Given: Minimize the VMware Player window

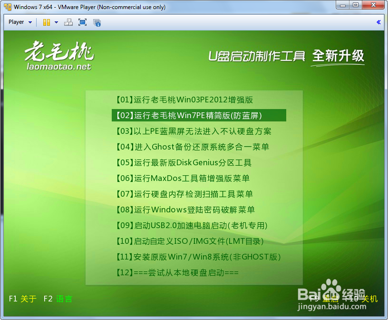Looking at the screenshot, I should 343,5.
